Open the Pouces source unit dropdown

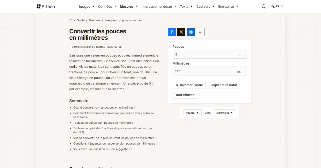point(192,113)
